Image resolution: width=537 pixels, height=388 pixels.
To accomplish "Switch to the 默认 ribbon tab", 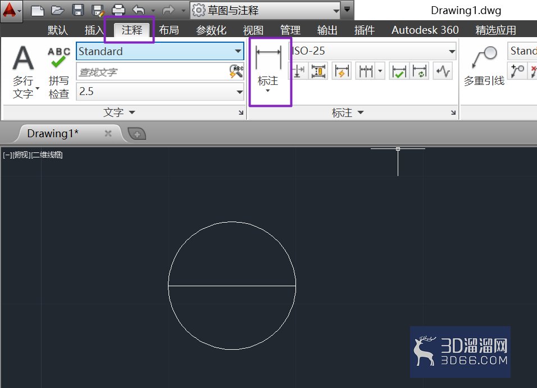I will tap(57, 30).
